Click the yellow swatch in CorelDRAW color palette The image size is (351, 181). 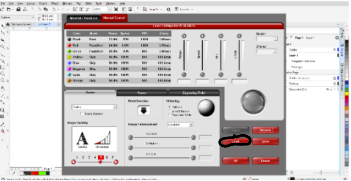tap(347, 94)
